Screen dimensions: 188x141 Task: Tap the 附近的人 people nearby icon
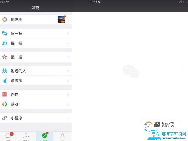pyautogui.click(x=5, y=71)
